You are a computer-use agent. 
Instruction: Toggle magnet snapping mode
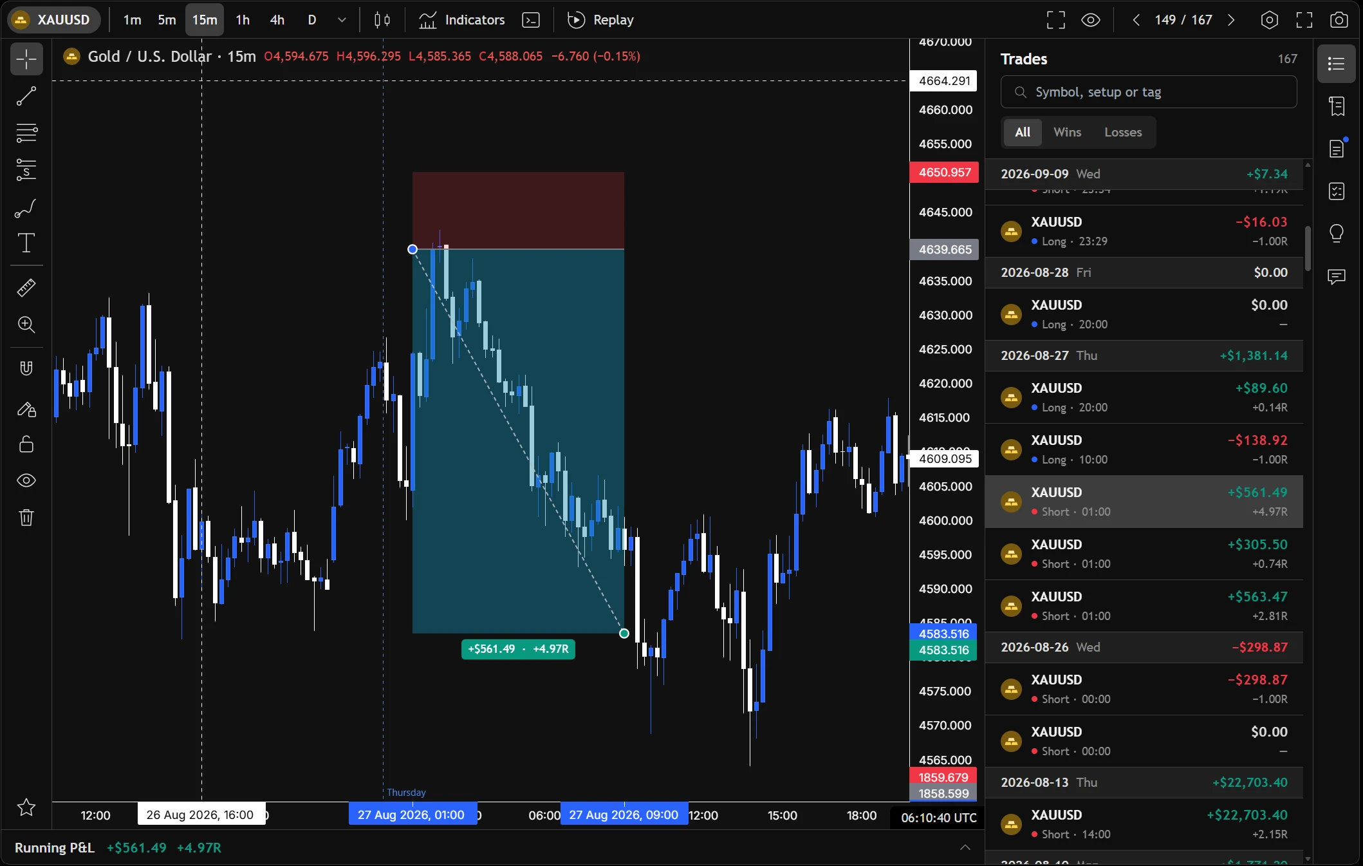pos(26,368)
